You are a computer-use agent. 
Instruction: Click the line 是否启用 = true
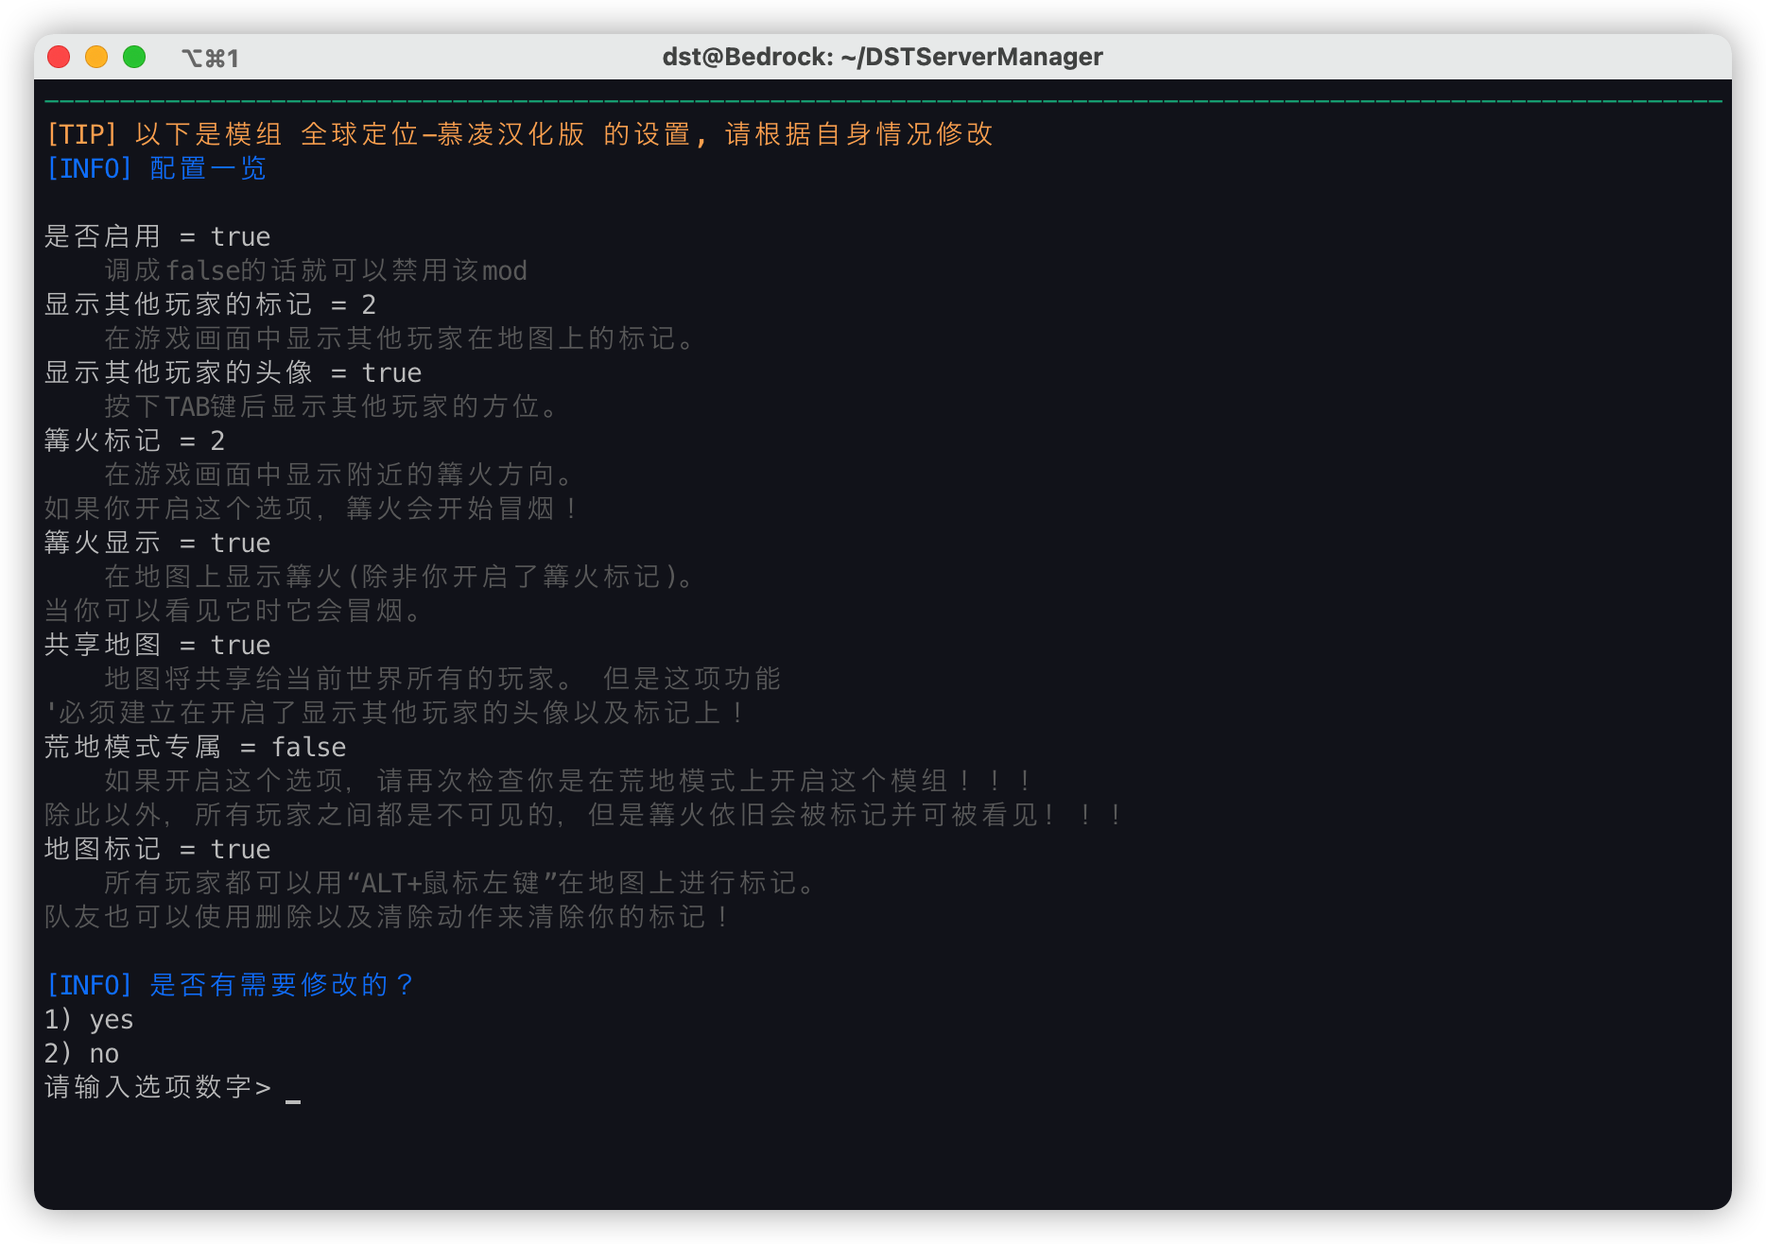click(x=158, y=236)
